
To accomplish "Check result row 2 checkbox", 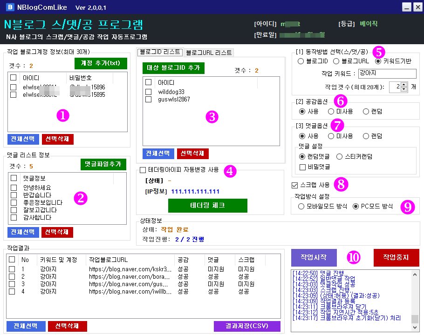I will 12,277.
